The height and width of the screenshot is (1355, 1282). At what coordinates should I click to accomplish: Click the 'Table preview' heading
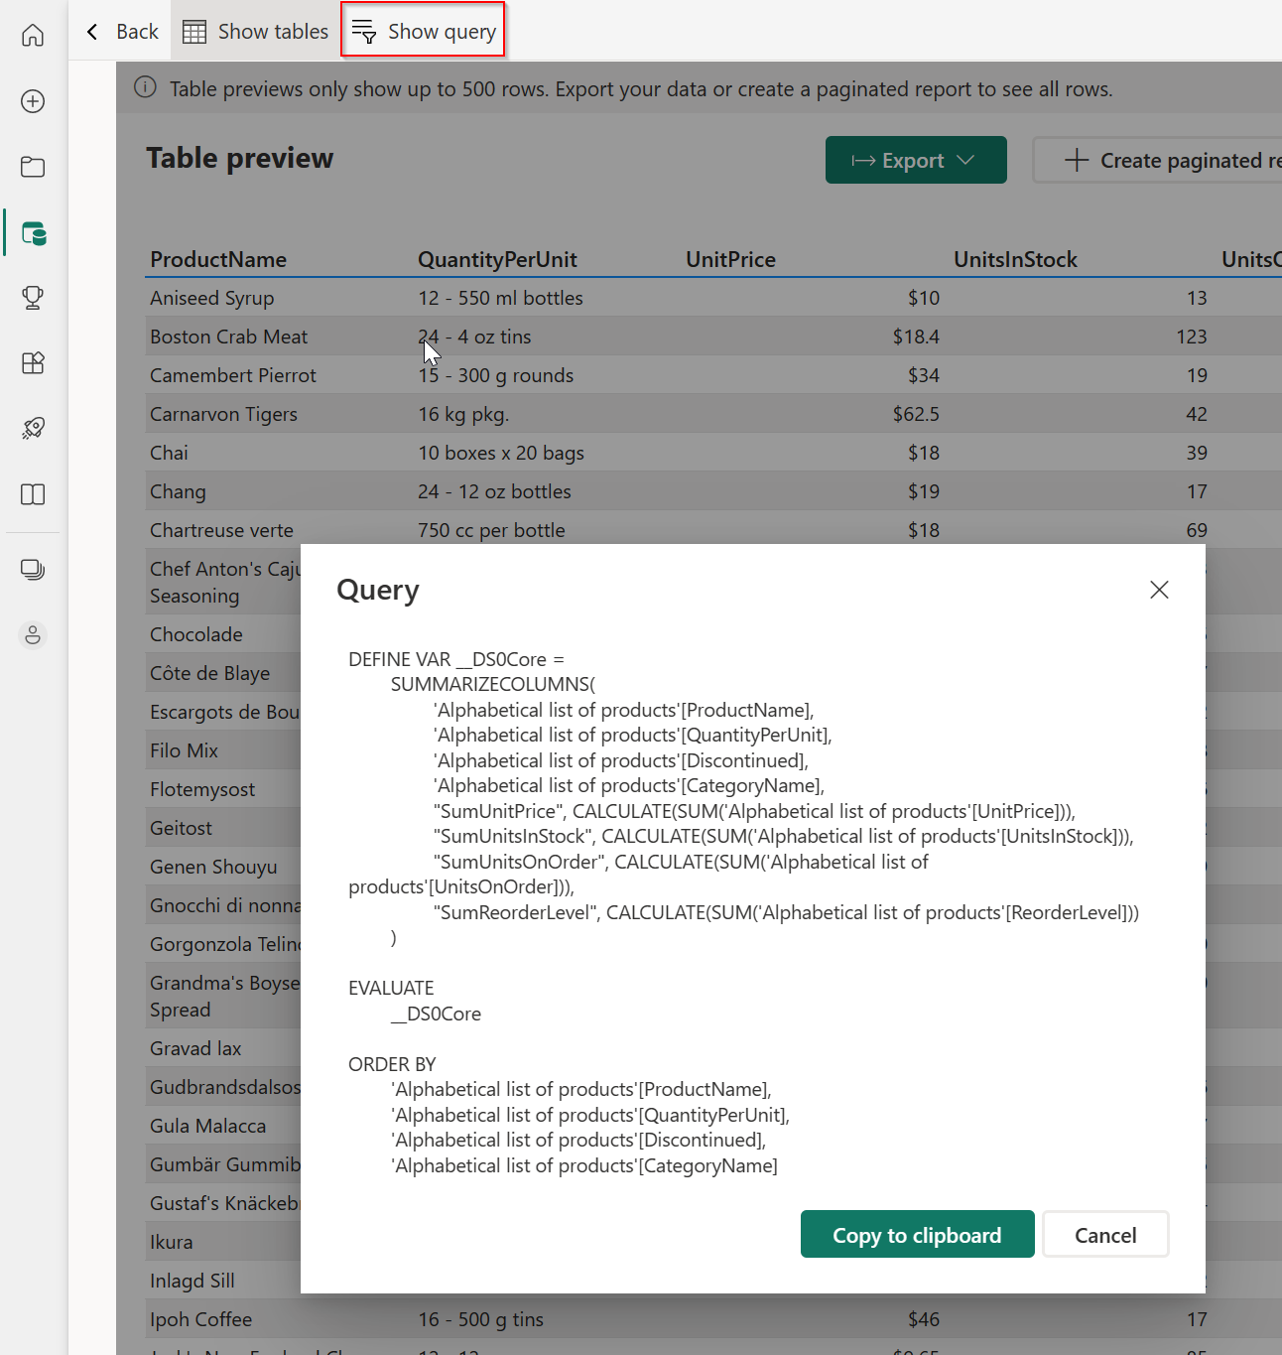[x=240, y=158]
